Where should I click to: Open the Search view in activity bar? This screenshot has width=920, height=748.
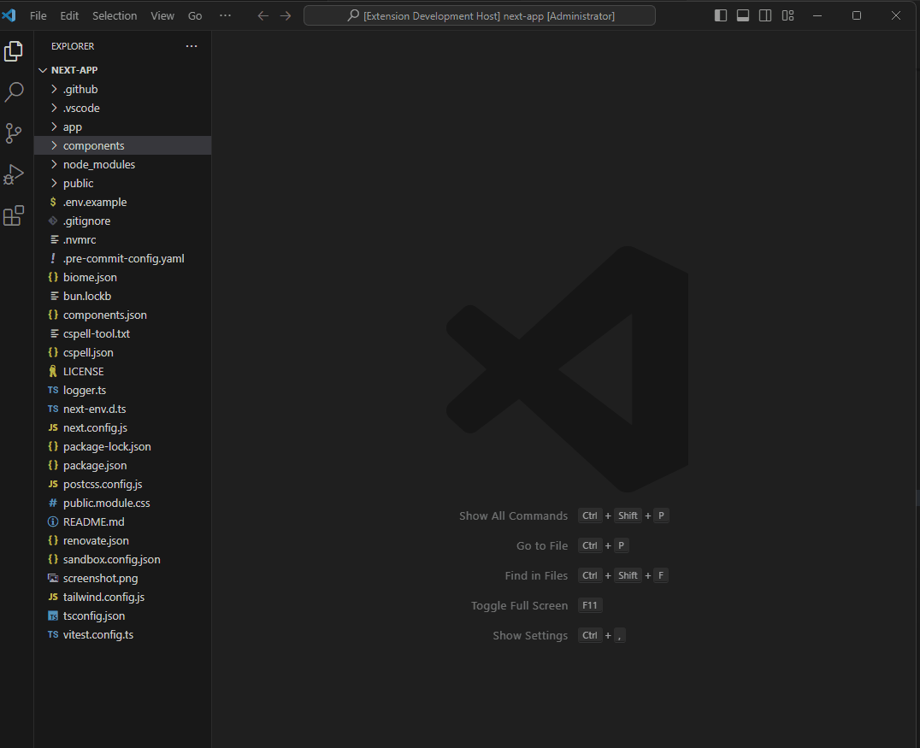pyautogui.click(x=14, y=92)
